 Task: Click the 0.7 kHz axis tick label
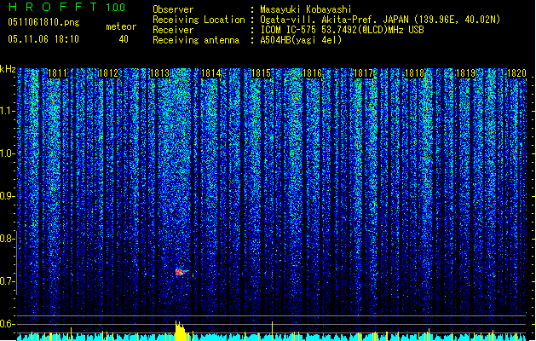tap(7, 281)
